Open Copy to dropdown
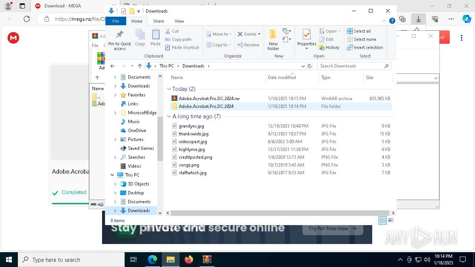 point(219,45)
